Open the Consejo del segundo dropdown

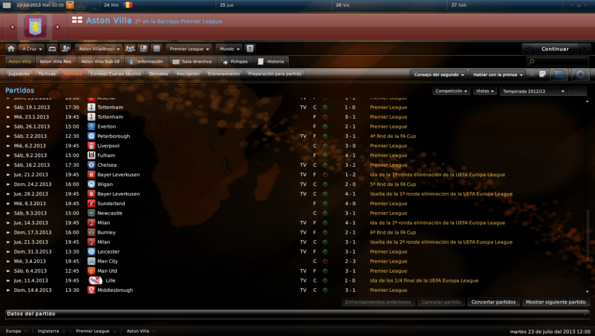pos(439,74)
